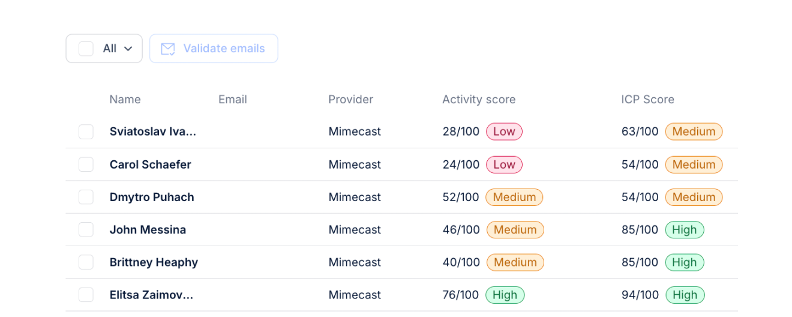Screen dimensions: 792x317
Task: Tick the select-all checkbox beside All
Action: click(x=86, y=49)
